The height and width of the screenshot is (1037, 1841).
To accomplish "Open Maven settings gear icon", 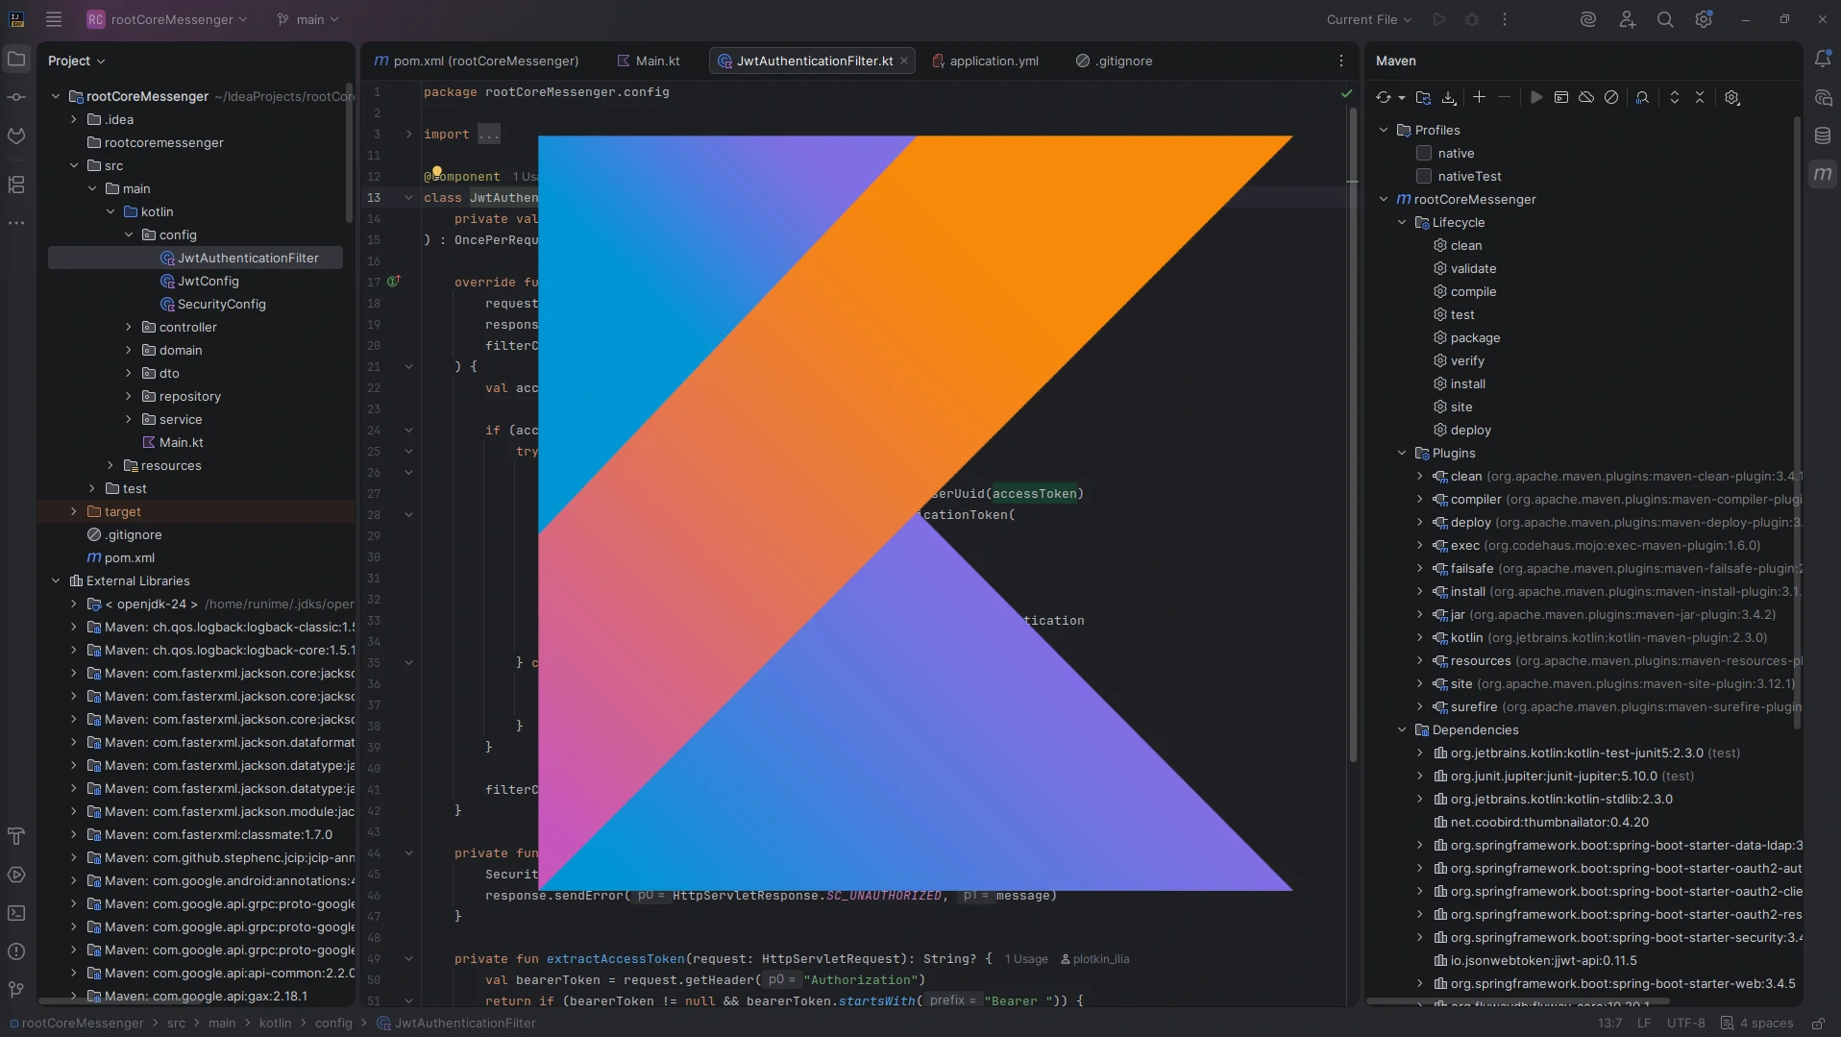I will coord(1732,97).
